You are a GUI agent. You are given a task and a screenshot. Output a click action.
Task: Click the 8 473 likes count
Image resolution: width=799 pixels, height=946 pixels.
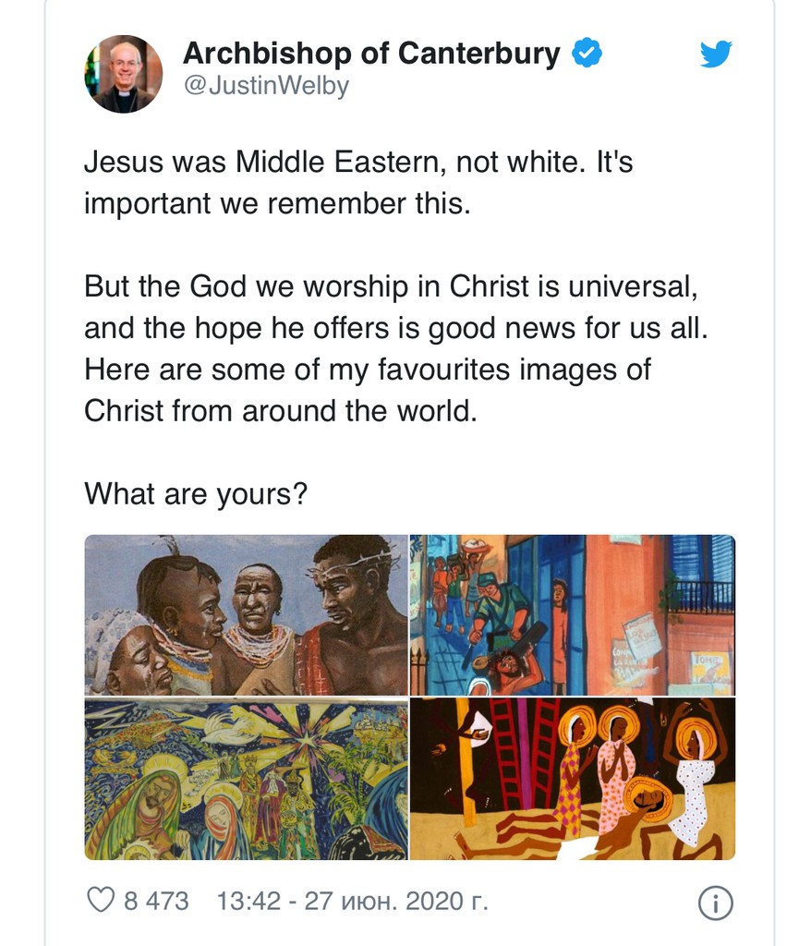(x=155, y=901)
